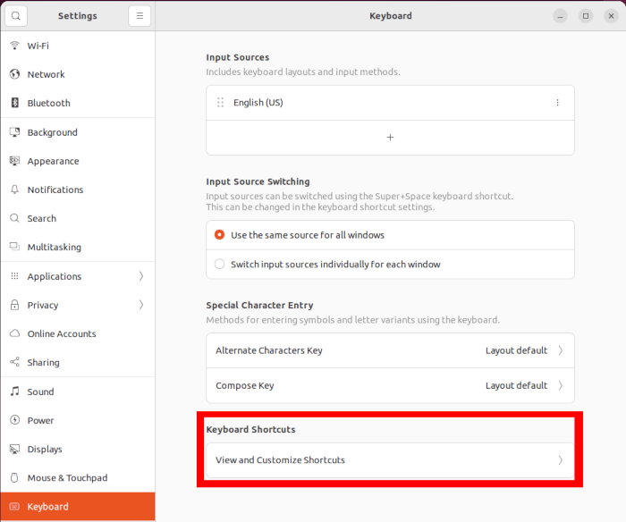The width and height of the screenshot is (626, 522).
Task: Go to the Network panel
Action: tap(78, 74)
